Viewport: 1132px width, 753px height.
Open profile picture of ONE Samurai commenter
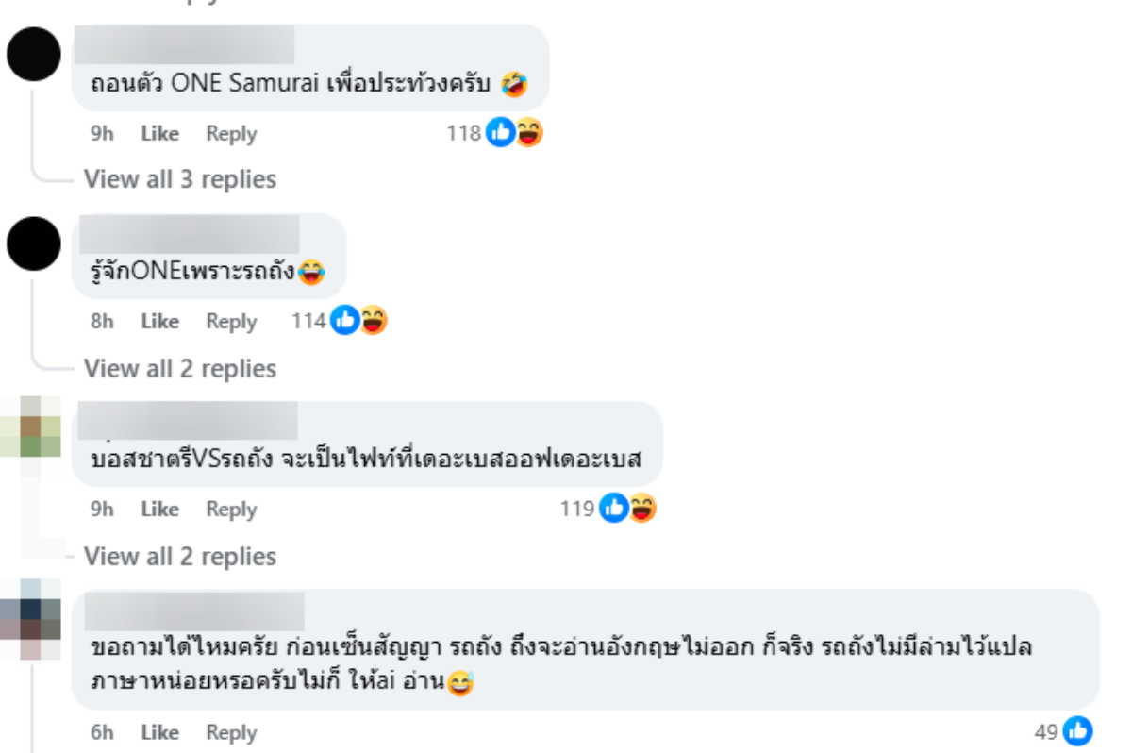pos(34,54)
